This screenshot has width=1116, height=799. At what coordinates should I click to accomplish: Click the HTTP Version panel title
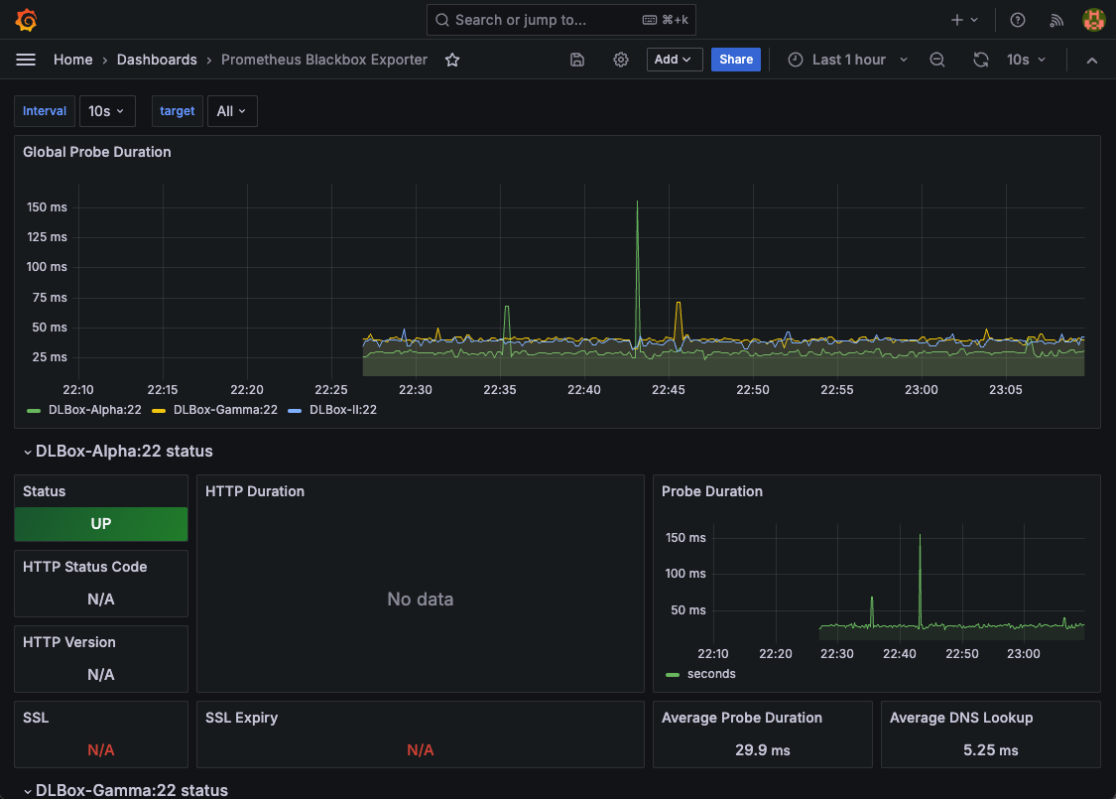tap(69, 642)
